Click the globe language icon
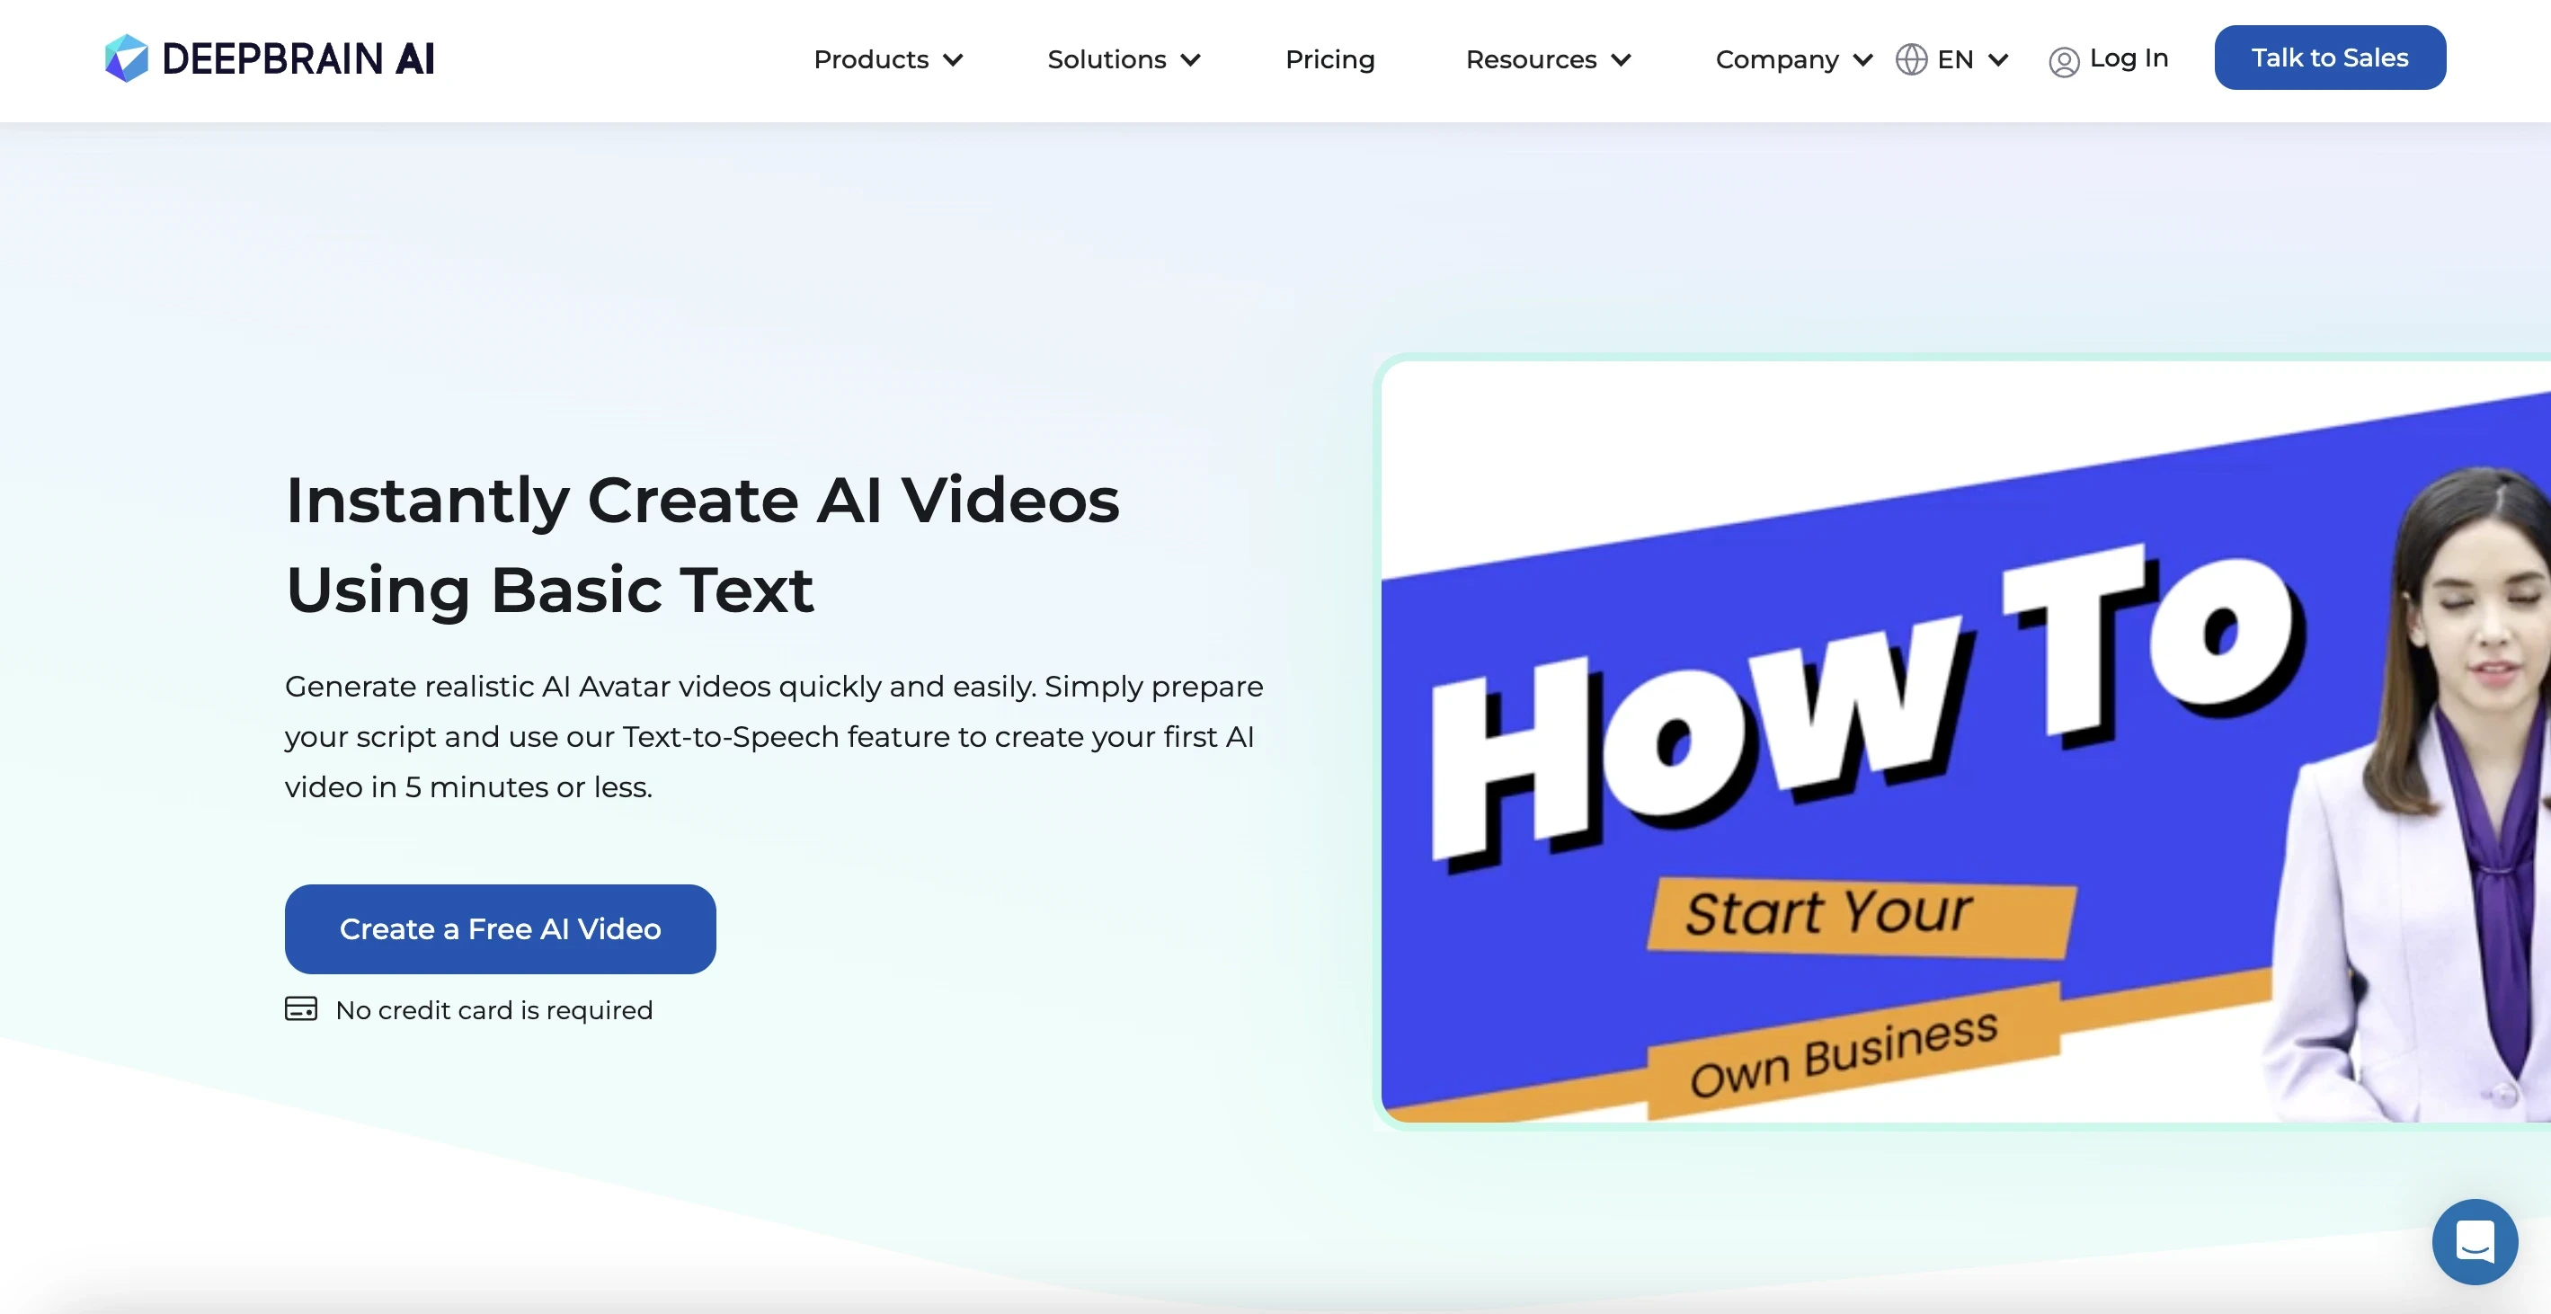Screen dimensions: 2551x1314 click(x=1910, y=59)
